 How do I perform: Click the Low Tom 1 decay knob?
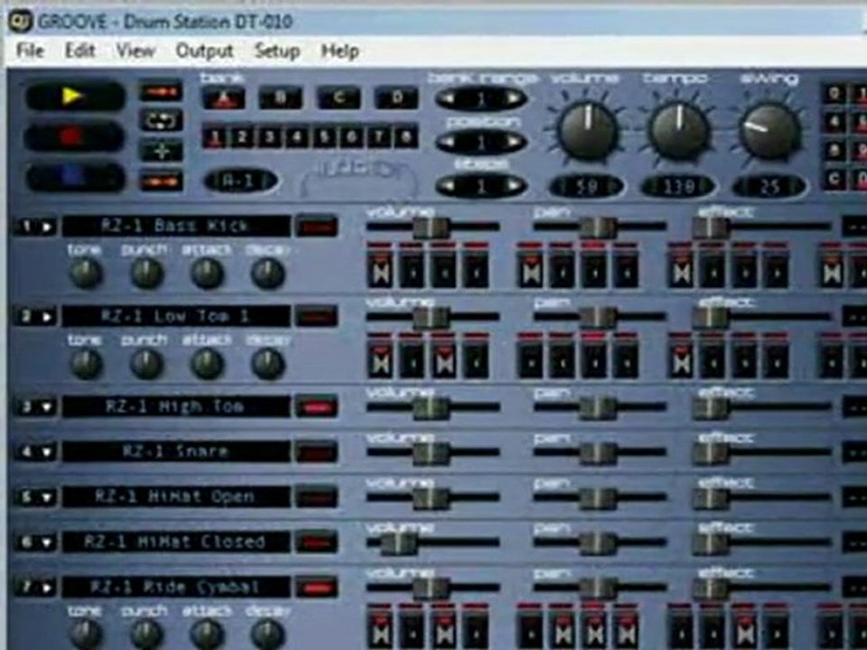pos(268,364)
